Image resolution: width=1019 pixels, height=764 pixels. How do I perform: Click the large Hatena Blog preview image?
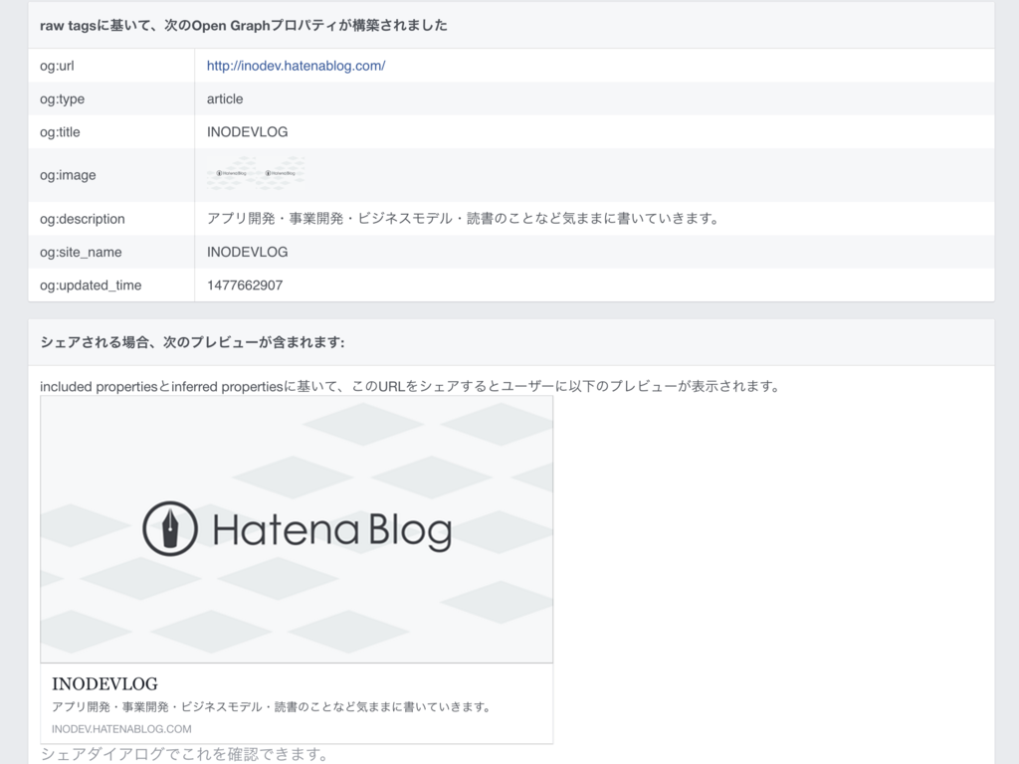pos(297,529)
